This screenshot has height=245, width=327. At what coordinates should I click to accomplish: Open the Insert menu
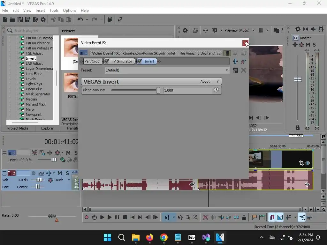40,11
